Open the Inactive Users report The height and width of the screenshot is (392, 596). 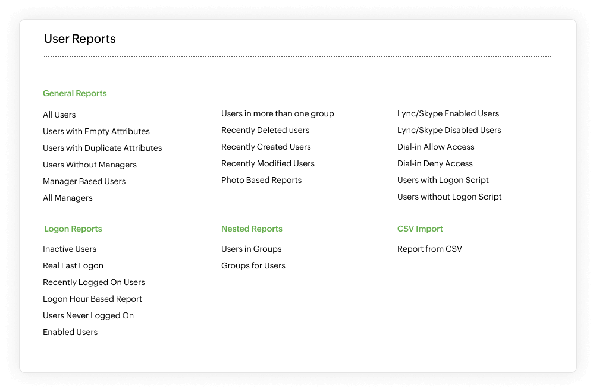coord(70,249)
